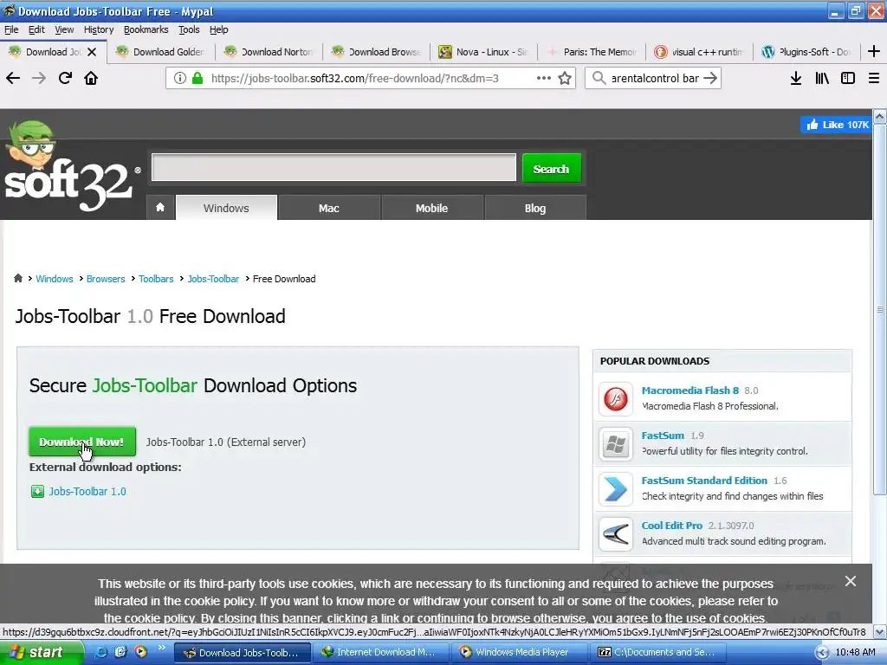
Task: Click the page scrollbar up arrow
Action: (880, 117)
